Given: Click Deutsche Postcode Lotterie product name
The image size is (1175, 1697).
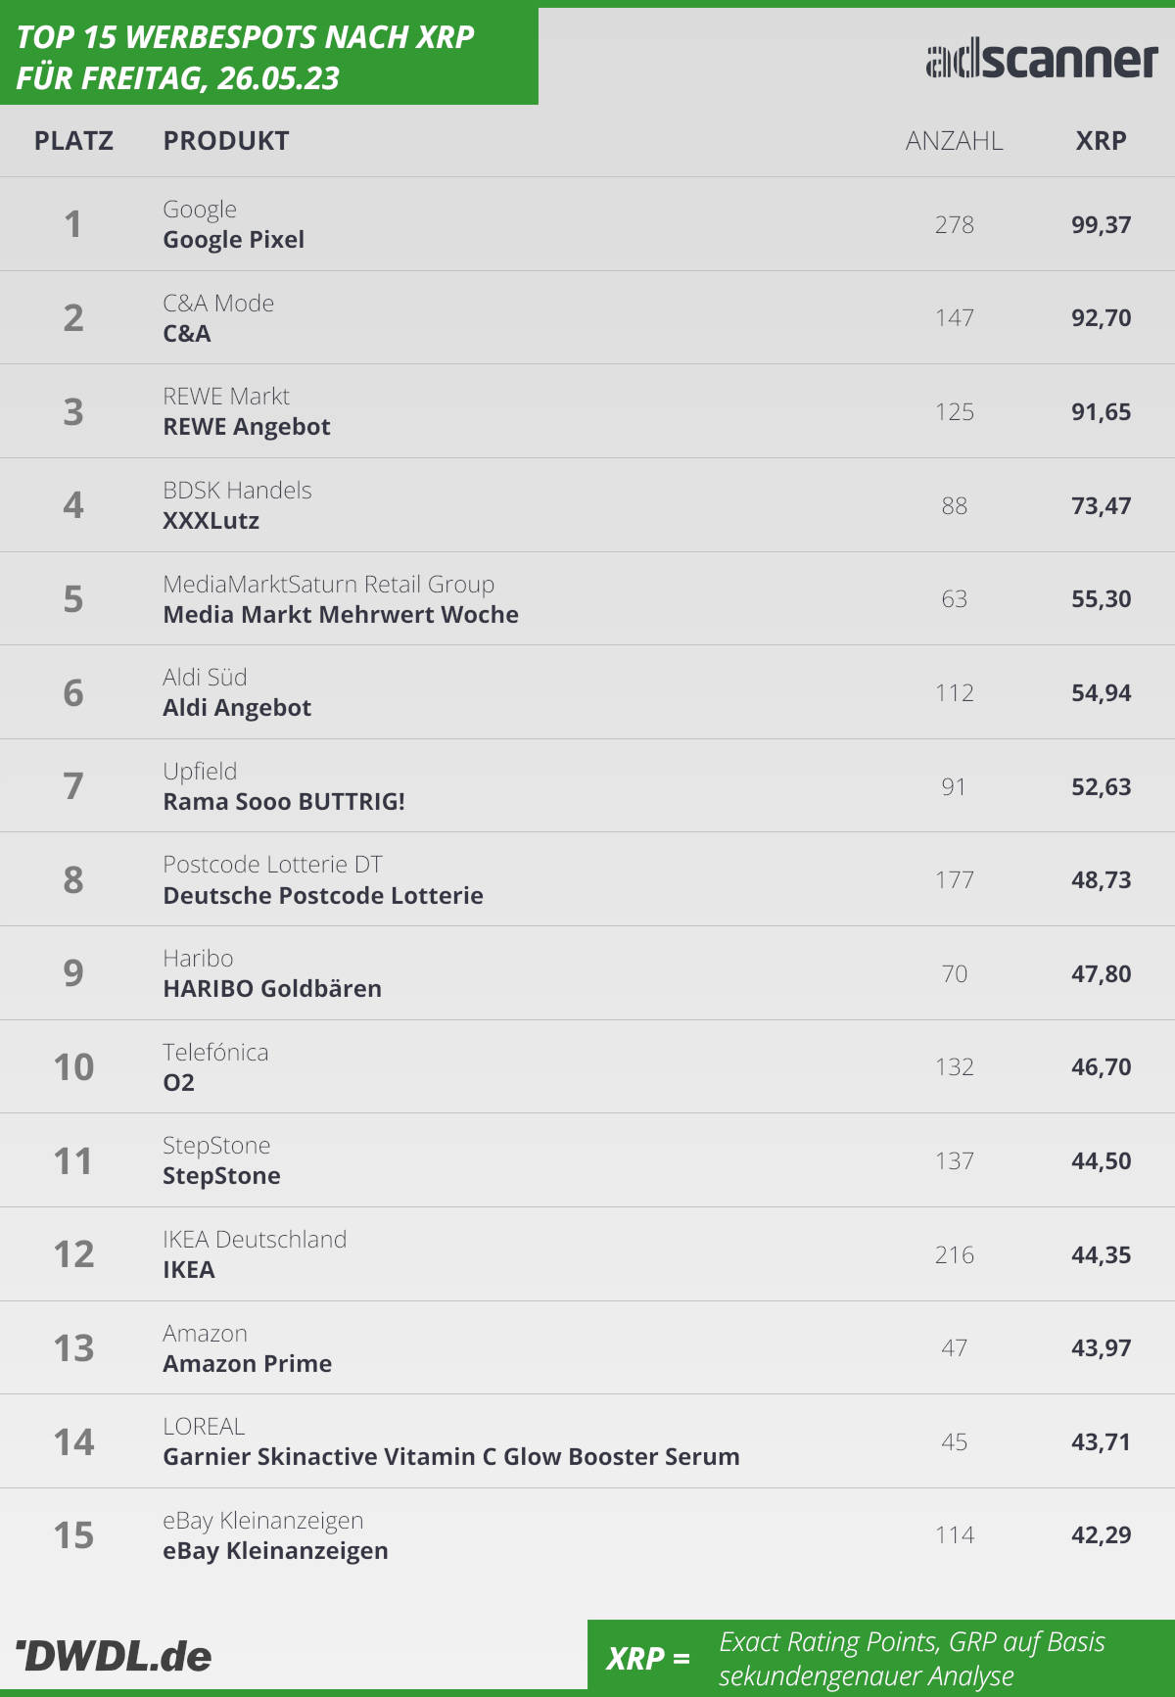Looking at the screenshot, I should click(323, 896).
